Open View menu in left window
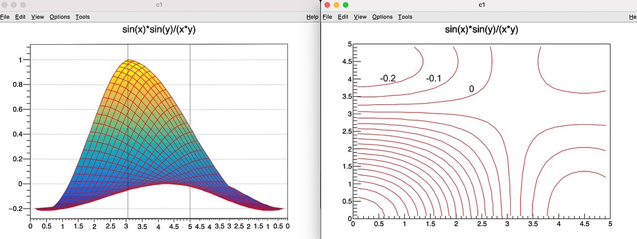This screenshot has width=637, height=239. 37,17
